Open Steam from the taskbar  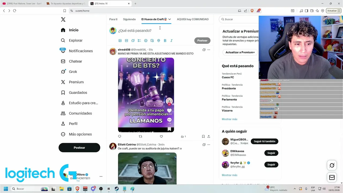click(x=117, y=189)
